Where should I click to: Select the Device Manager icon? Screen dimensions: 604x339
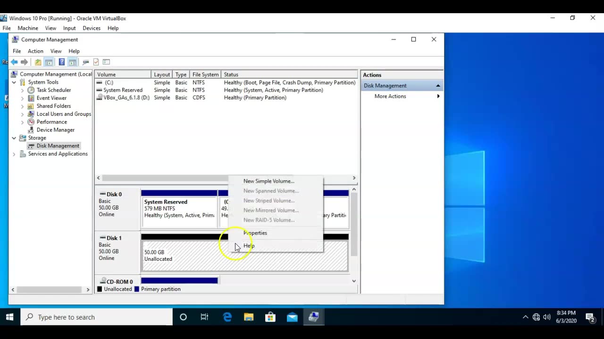[31, 130]
